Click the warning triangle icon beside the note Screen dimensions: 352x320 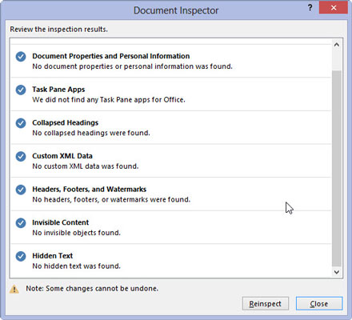[14, 289]
